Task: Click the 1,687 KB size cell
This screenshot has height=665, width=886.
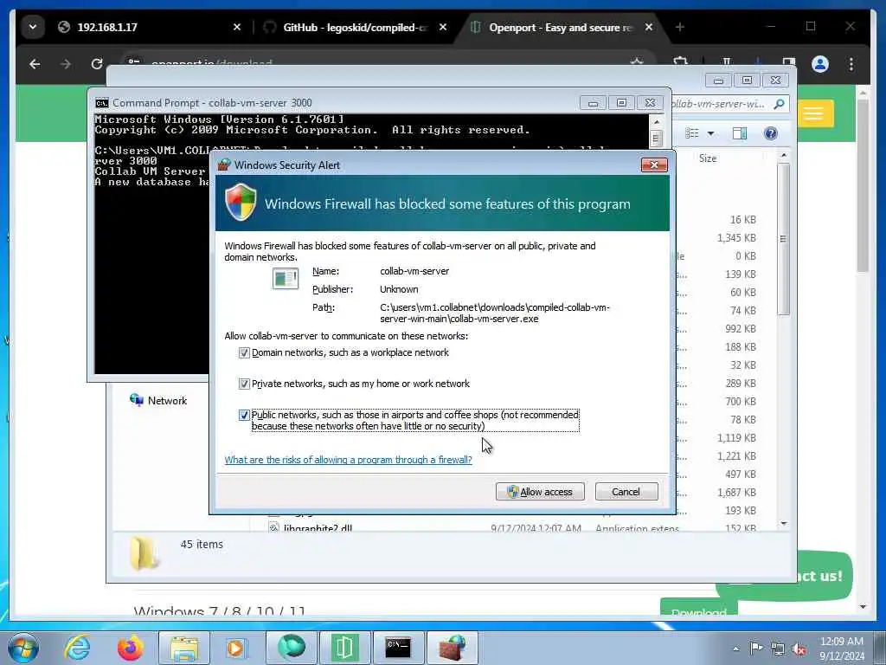Action: [736, 492]
